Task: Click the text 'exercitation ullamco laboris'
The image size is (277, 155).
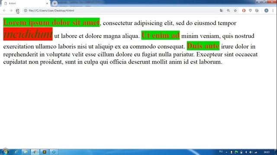Action: pos(39,46)
